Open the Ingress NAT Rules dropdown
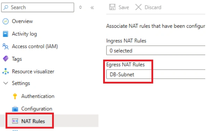The height and width of the screenshot is (131, 207). pyautogui.click(x=156, y=50)
